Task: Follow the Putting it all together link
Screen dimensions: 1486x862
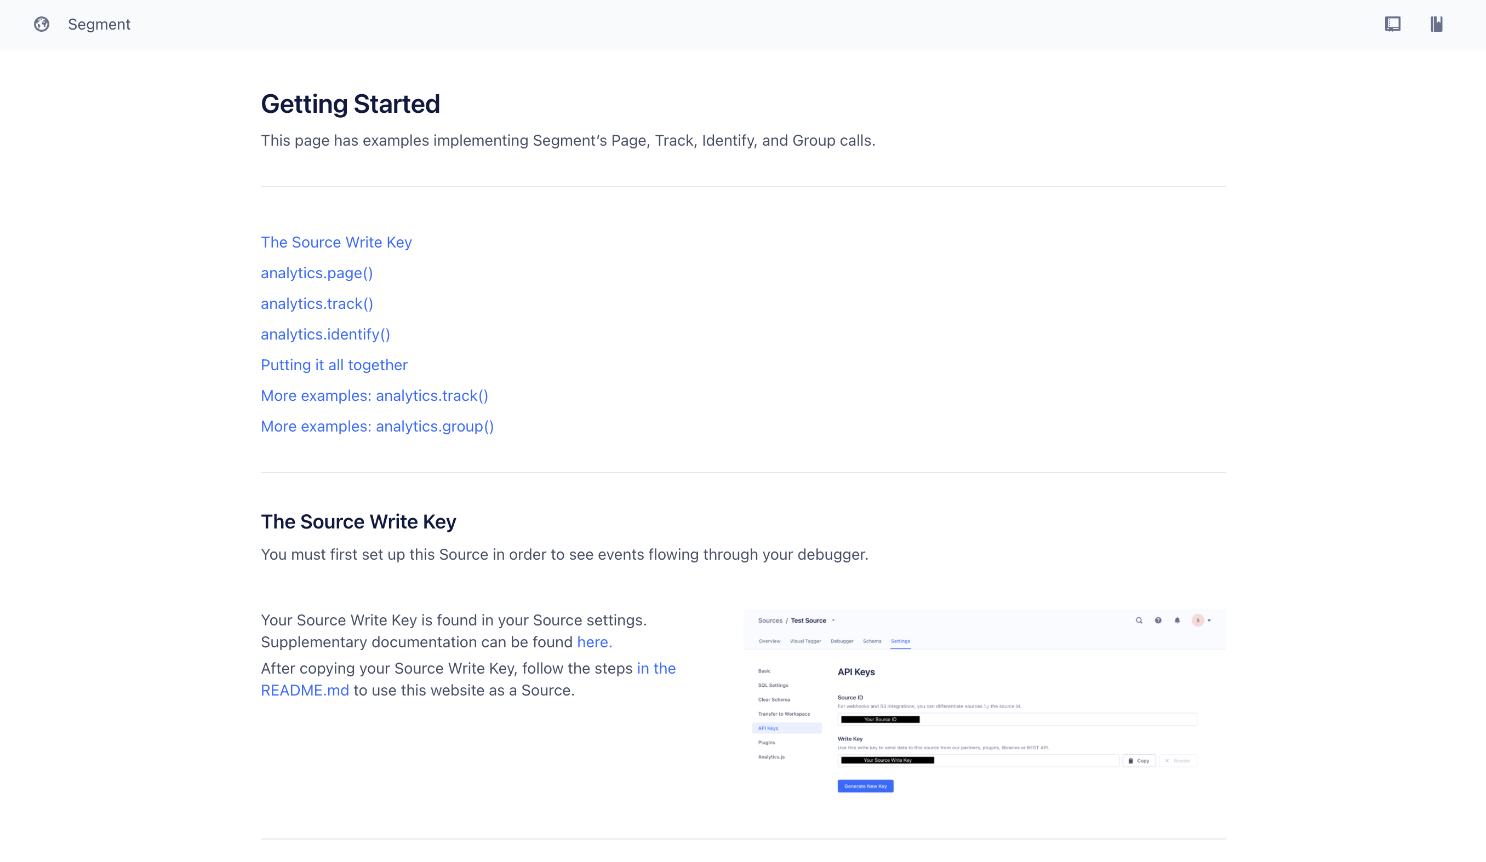Action: click(334, 365)
